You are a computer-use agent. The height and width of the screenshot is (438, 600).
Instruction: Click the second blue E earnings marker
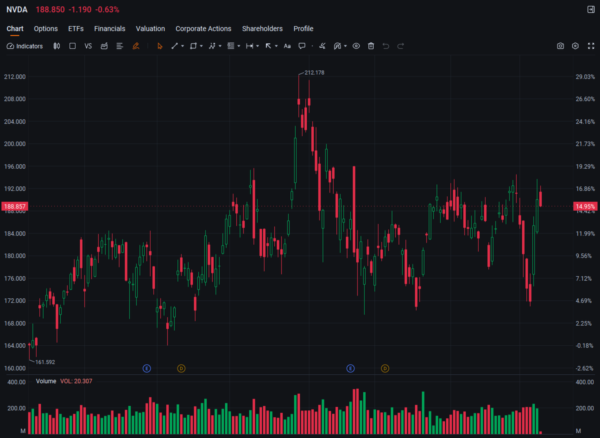click(x=350, y=368)
